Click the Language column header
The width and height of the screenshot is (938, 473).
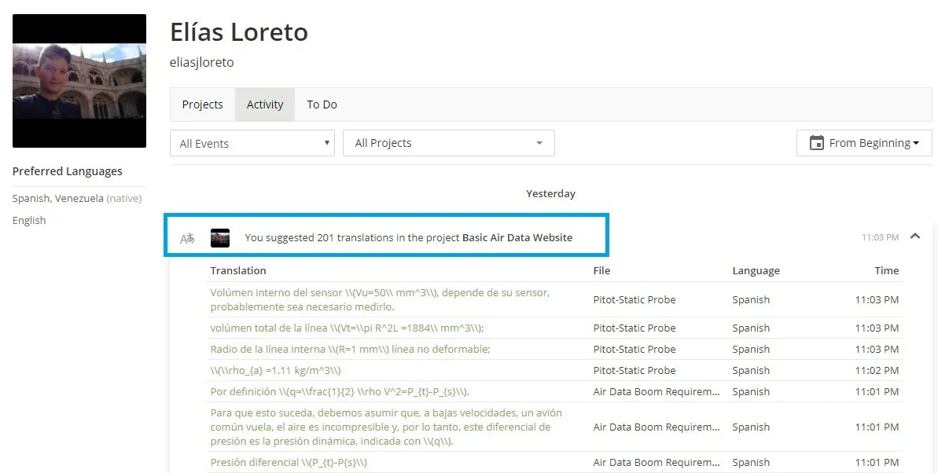click(x=756, y=271)
